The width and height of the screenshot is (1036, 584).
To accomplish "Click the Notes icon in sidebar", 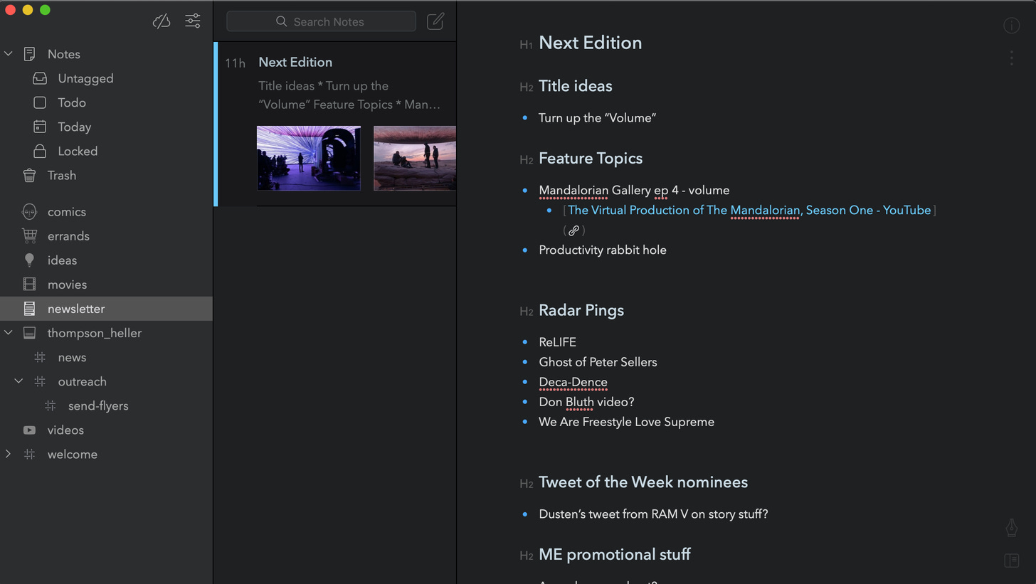I will click(x=29, y=54).
